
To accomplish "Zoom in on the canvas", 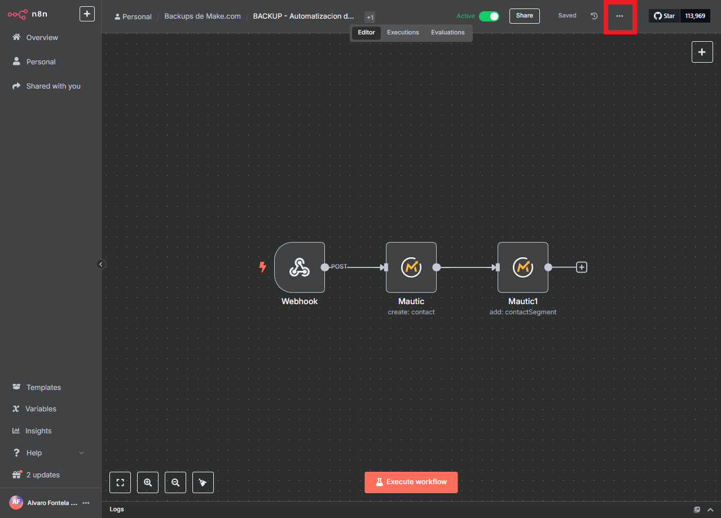I will (148, 482).
